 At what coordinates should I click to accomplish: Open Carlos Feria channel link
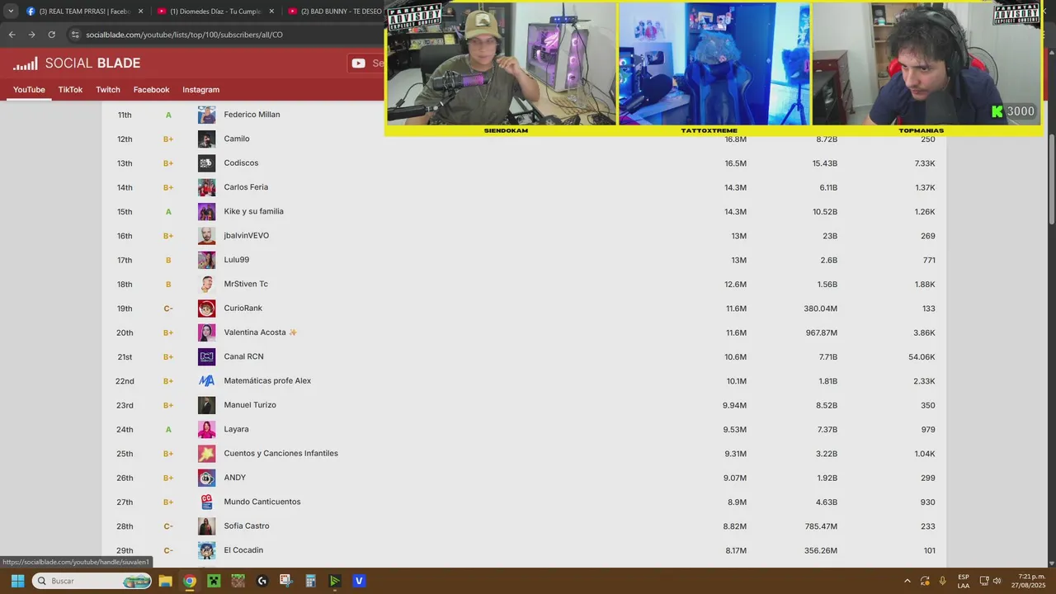246,187
